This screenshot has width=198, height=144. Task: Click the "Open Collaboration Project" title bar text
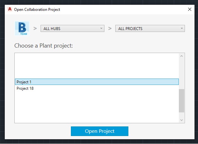tap(37, 9)
